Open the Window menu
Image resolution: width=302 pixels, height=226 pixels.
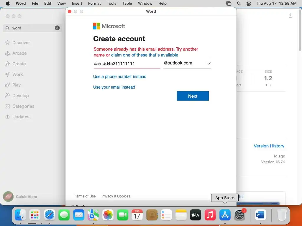[145, 4]
